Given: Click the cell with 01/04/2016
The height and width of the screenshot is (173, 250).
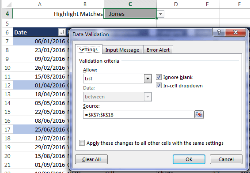Looking at the screenshot, I should click(x=40, y=85).
